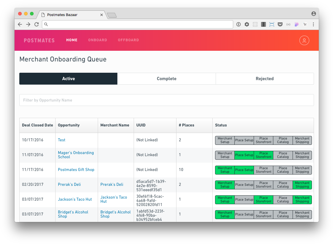Image resolution: width=333 pixels, height=244 pixels.
Task: Click Place Setup for Mager's Onboarding School
Action: tap(244, 155)
